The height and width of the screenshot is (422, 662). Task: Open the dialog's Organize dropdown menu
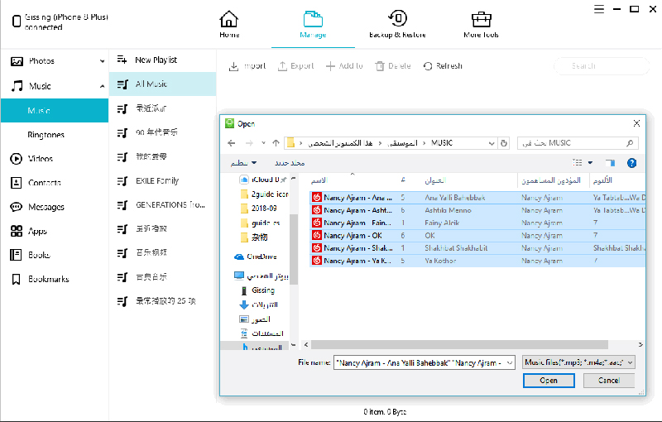point(243,163)
